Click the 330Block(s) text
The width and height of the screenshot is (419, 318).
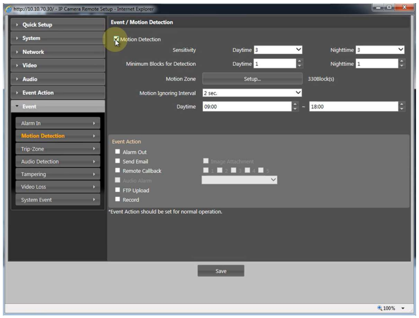[321, 79]
